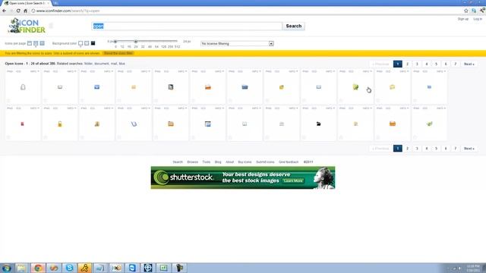Open the Give feedback footer link
The height and width of the screenshot is (273, 486).
289,162
